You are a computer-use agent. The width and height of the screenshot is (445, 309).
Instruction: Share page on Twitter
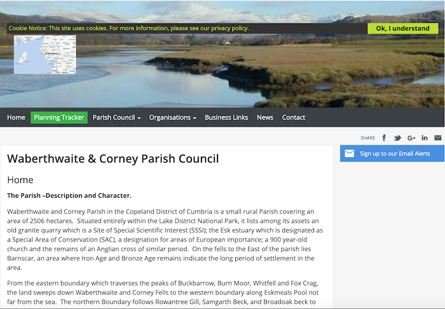coord(397,138)
